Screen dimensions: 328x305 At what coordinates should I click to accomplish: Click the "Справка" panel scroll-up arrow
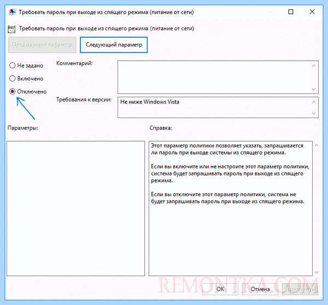tap(317, 145)
